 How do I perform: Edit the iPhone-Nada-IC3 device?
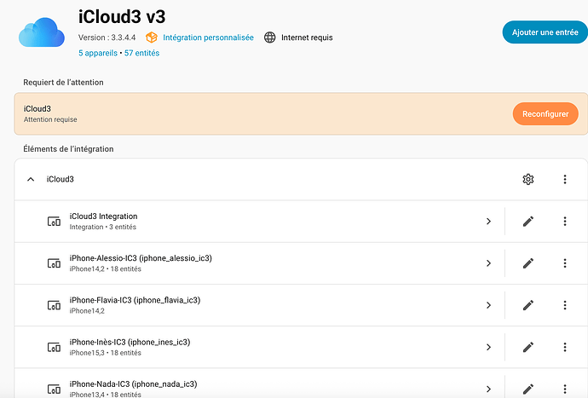pyautogui.click(x=528, y=389)
